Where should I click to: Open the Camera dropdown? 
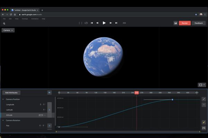8,30
